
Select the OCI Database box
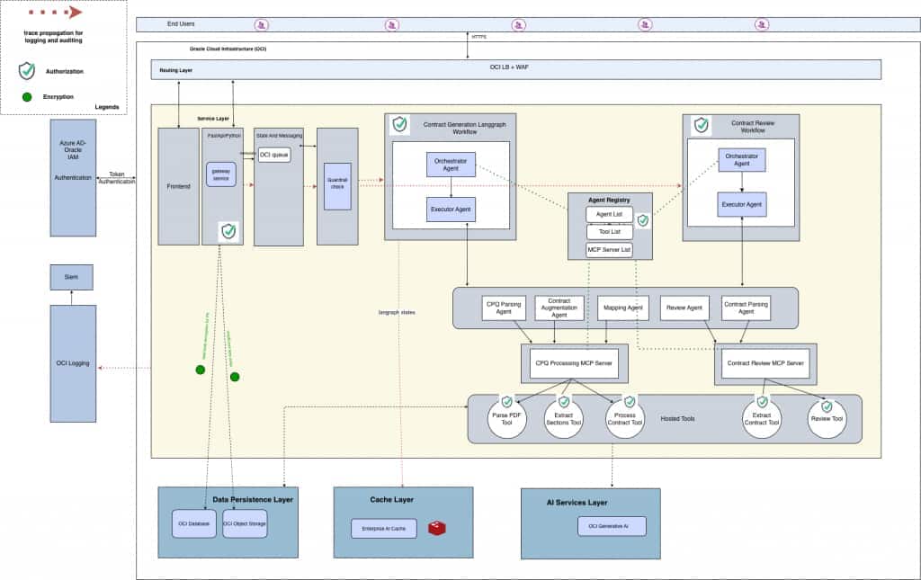pos(194,523)
